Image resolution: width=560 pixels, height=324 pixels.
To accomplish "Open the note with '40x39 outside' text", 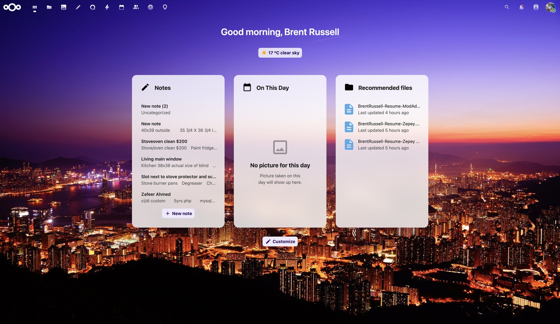I will (178, 127).
